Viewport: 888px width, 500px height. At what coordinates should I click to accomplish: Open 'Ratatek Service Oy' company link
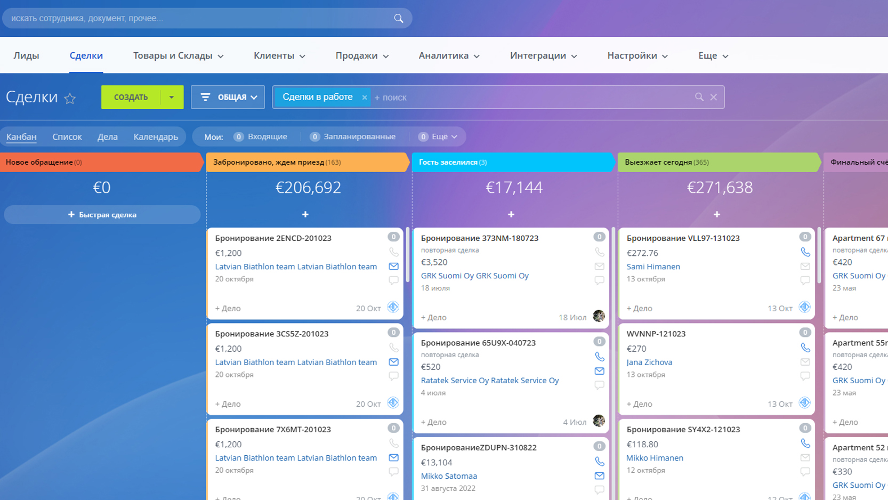[x=490, y=381]
